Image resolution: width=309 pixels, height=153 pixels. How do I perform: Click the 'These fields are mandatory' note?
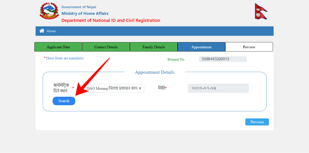point(64,58)
